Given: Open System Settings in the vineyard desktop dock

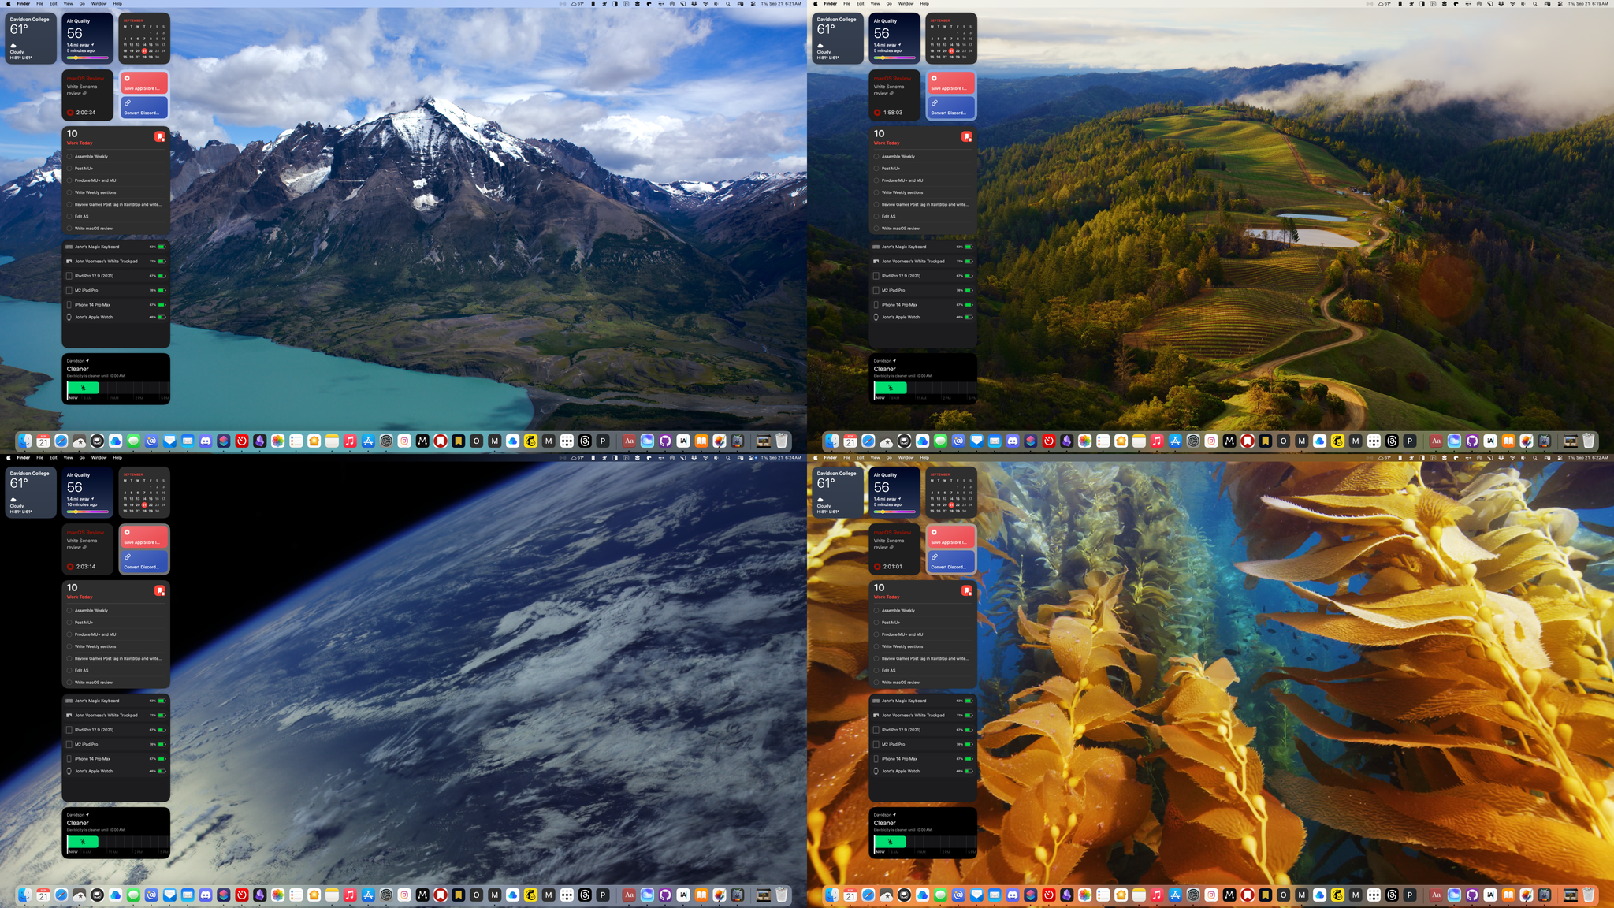Looking at the screenshot, I should tap(1193, 441).
